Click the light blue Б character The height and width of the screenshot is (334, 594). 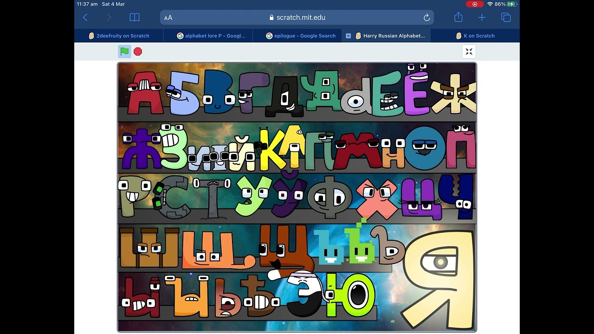coord(184,93)
